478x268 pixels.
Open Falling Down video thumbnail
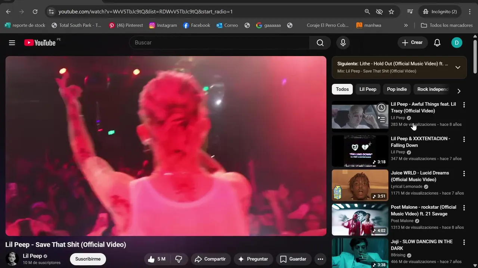pyautogui.click(x=360, y=151)
